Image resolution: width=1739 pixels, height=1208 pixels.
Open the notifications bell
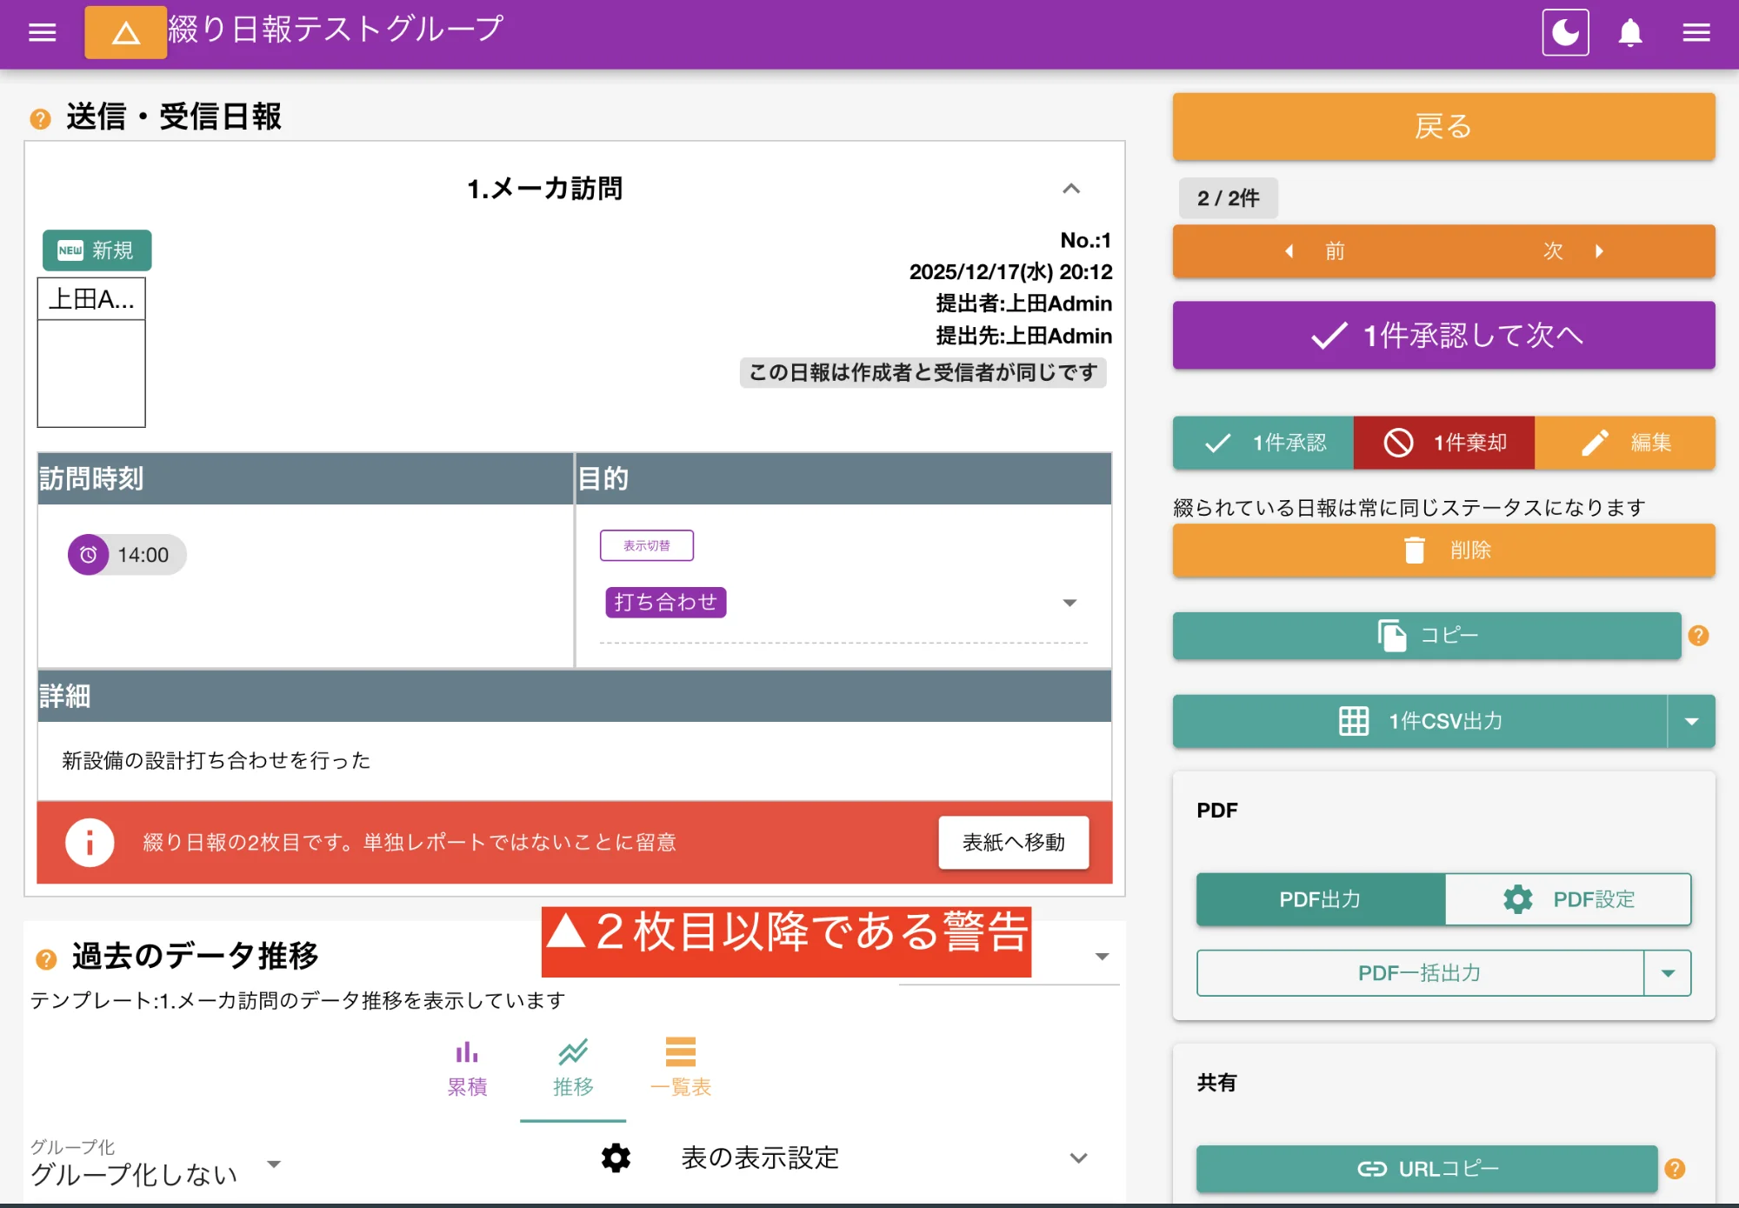1630,32
